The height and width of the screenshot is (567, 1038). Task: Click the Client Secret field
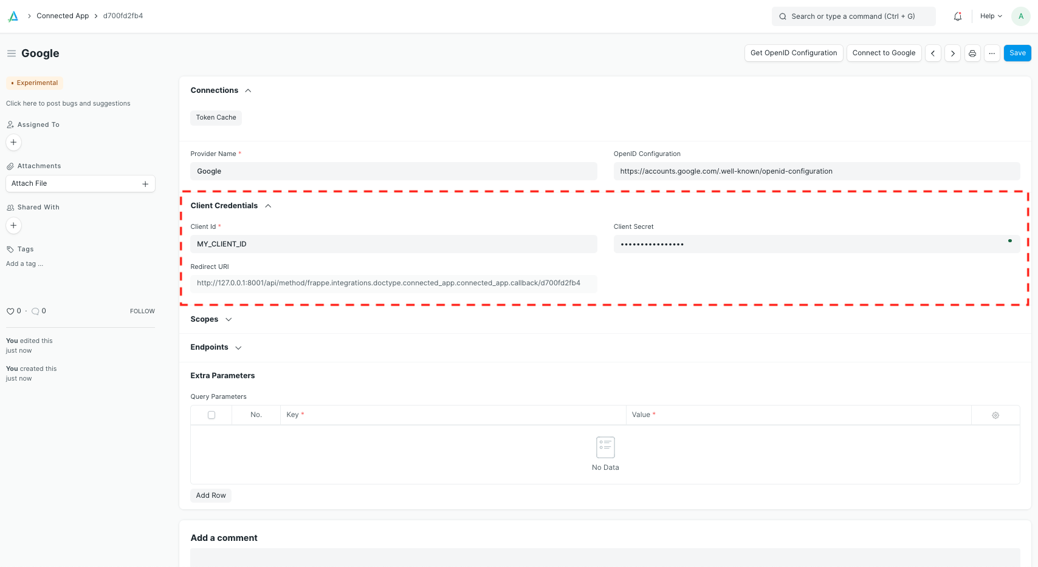[x=817, y=244]
